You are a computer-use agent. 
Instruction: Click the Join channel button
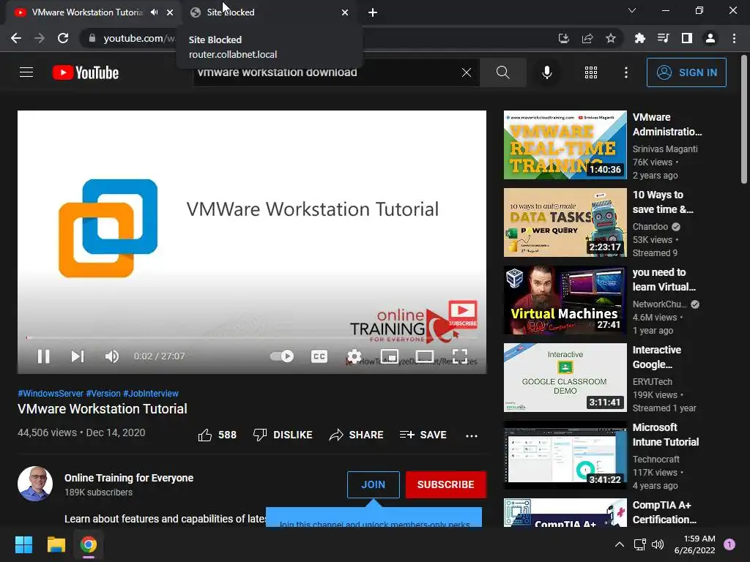tap(373, 484)
